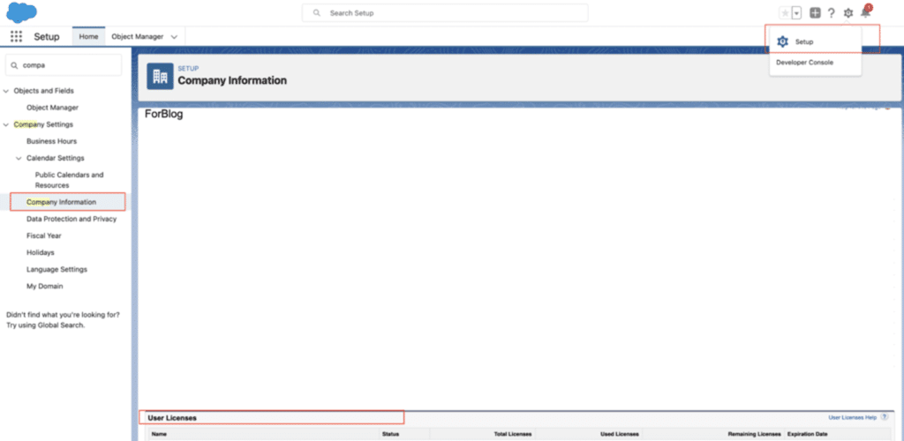Open the help question mark icon

832,13
